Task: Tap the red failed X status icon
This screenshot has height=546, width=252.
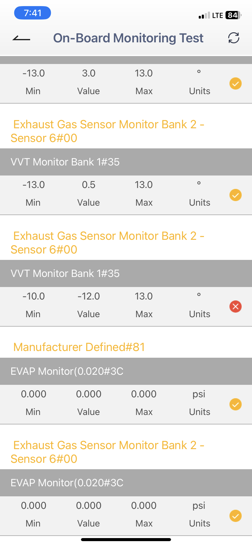Action: [235, 307]
